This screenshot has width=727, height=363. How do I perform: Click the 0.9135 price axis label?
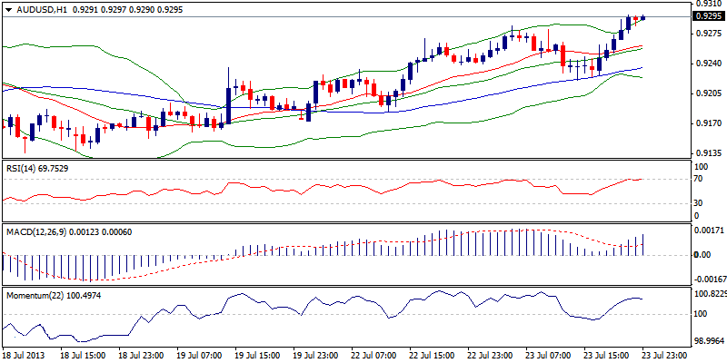[x=705, y=152]
